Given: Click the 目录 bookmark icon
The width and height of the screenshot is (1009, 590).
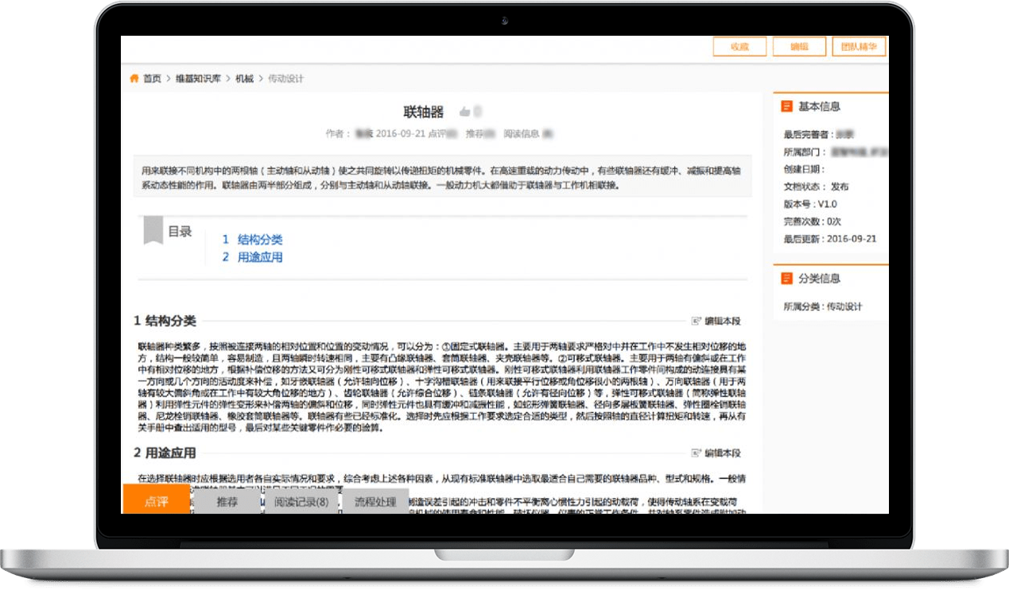Looking at the screenshot, I should (x=153, y=230).
